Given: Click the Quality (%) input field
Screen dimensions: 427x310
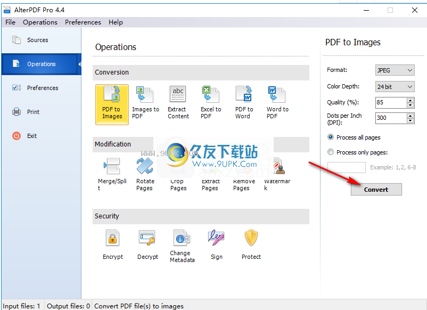Looking at the screenshot, I should (x=391, y=103).
